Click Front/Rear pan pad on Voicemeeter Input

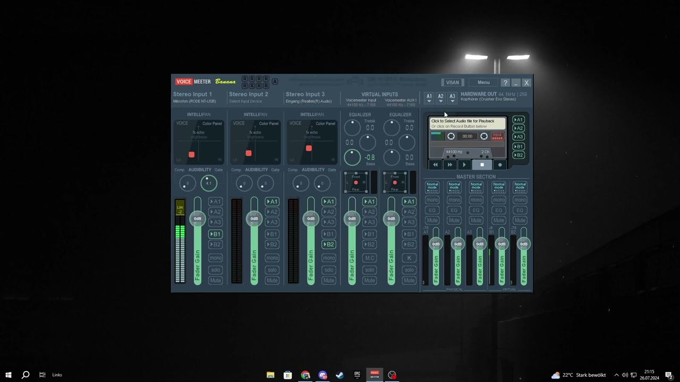356,183
